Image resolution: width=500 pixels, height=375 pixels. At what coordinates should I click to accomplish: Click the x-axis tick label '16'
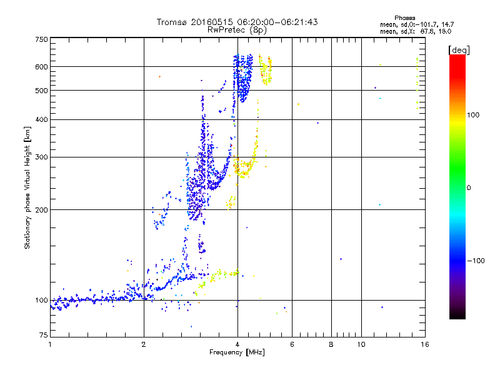coord(425,344)
